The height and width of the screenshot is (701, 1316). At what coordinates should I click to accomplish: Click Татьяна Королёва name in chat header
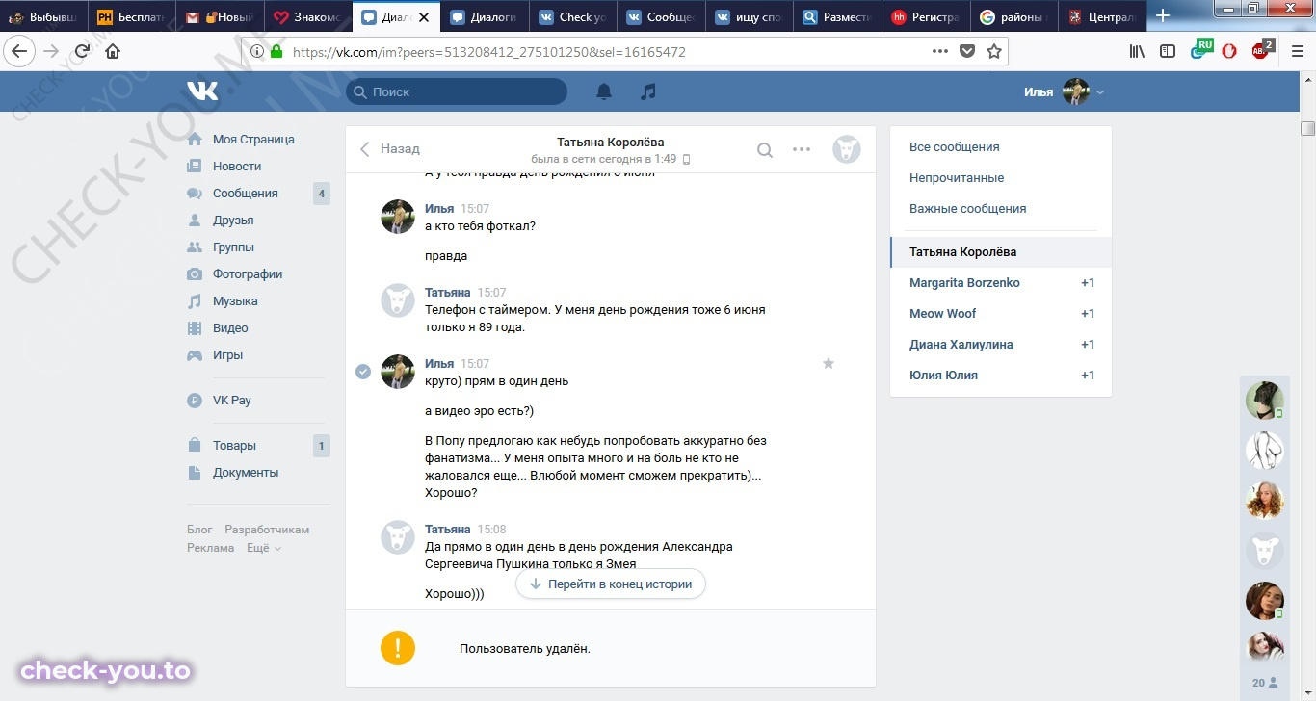[610, 143]
